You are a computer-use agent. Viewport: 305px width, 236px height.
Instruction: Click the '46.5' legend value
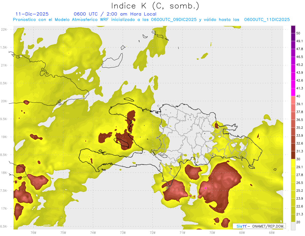pyautogui.click(x=299, y=57)
